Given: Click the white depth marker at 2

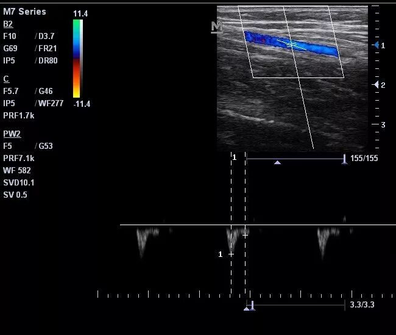Looking at the screenshot, I should tap(376, 85).
